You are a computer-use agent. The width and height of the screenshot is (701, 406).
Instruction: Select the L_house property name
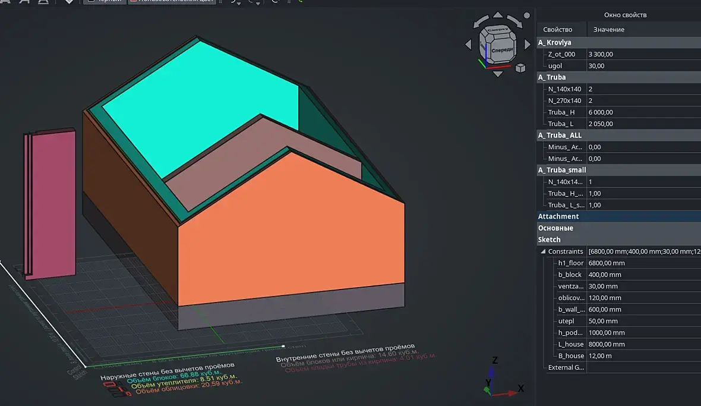point(571,344)
